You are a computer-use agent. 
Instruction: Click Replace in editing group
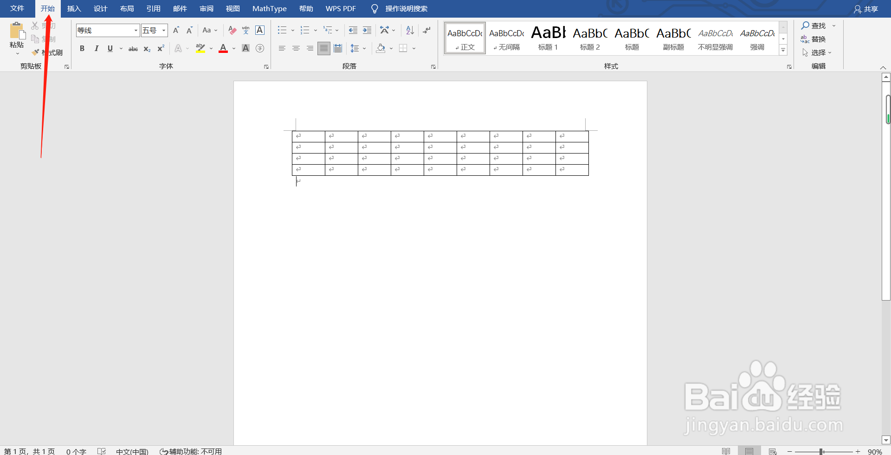(813, 39)
